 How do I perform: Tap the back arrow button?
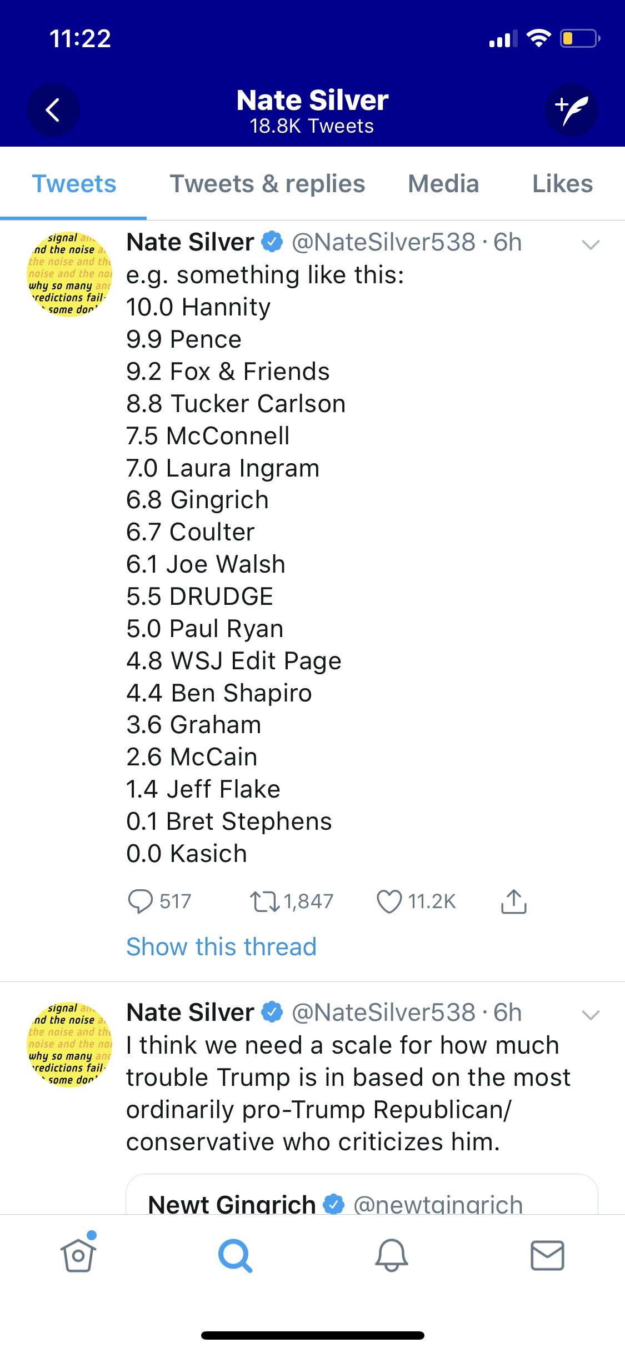point(53,110)
